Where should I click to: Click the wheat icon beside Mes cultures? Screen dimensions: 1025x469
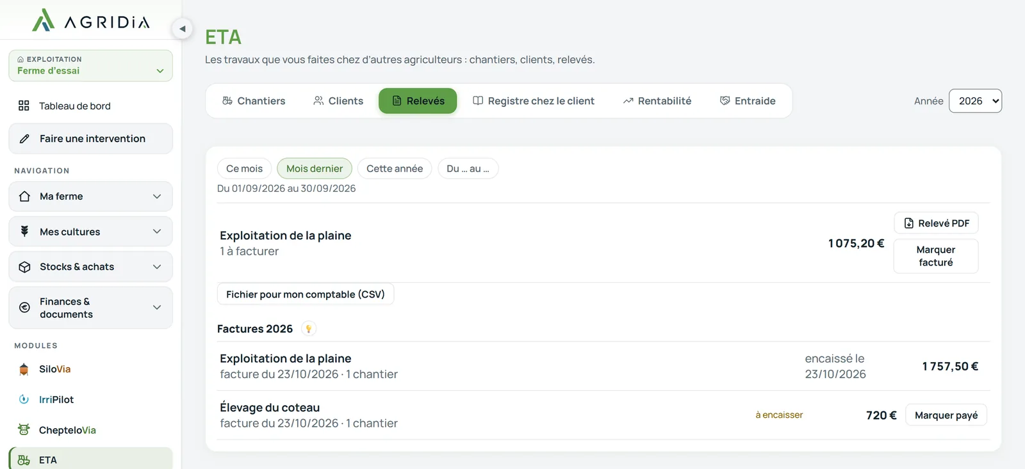coord(24,232)
